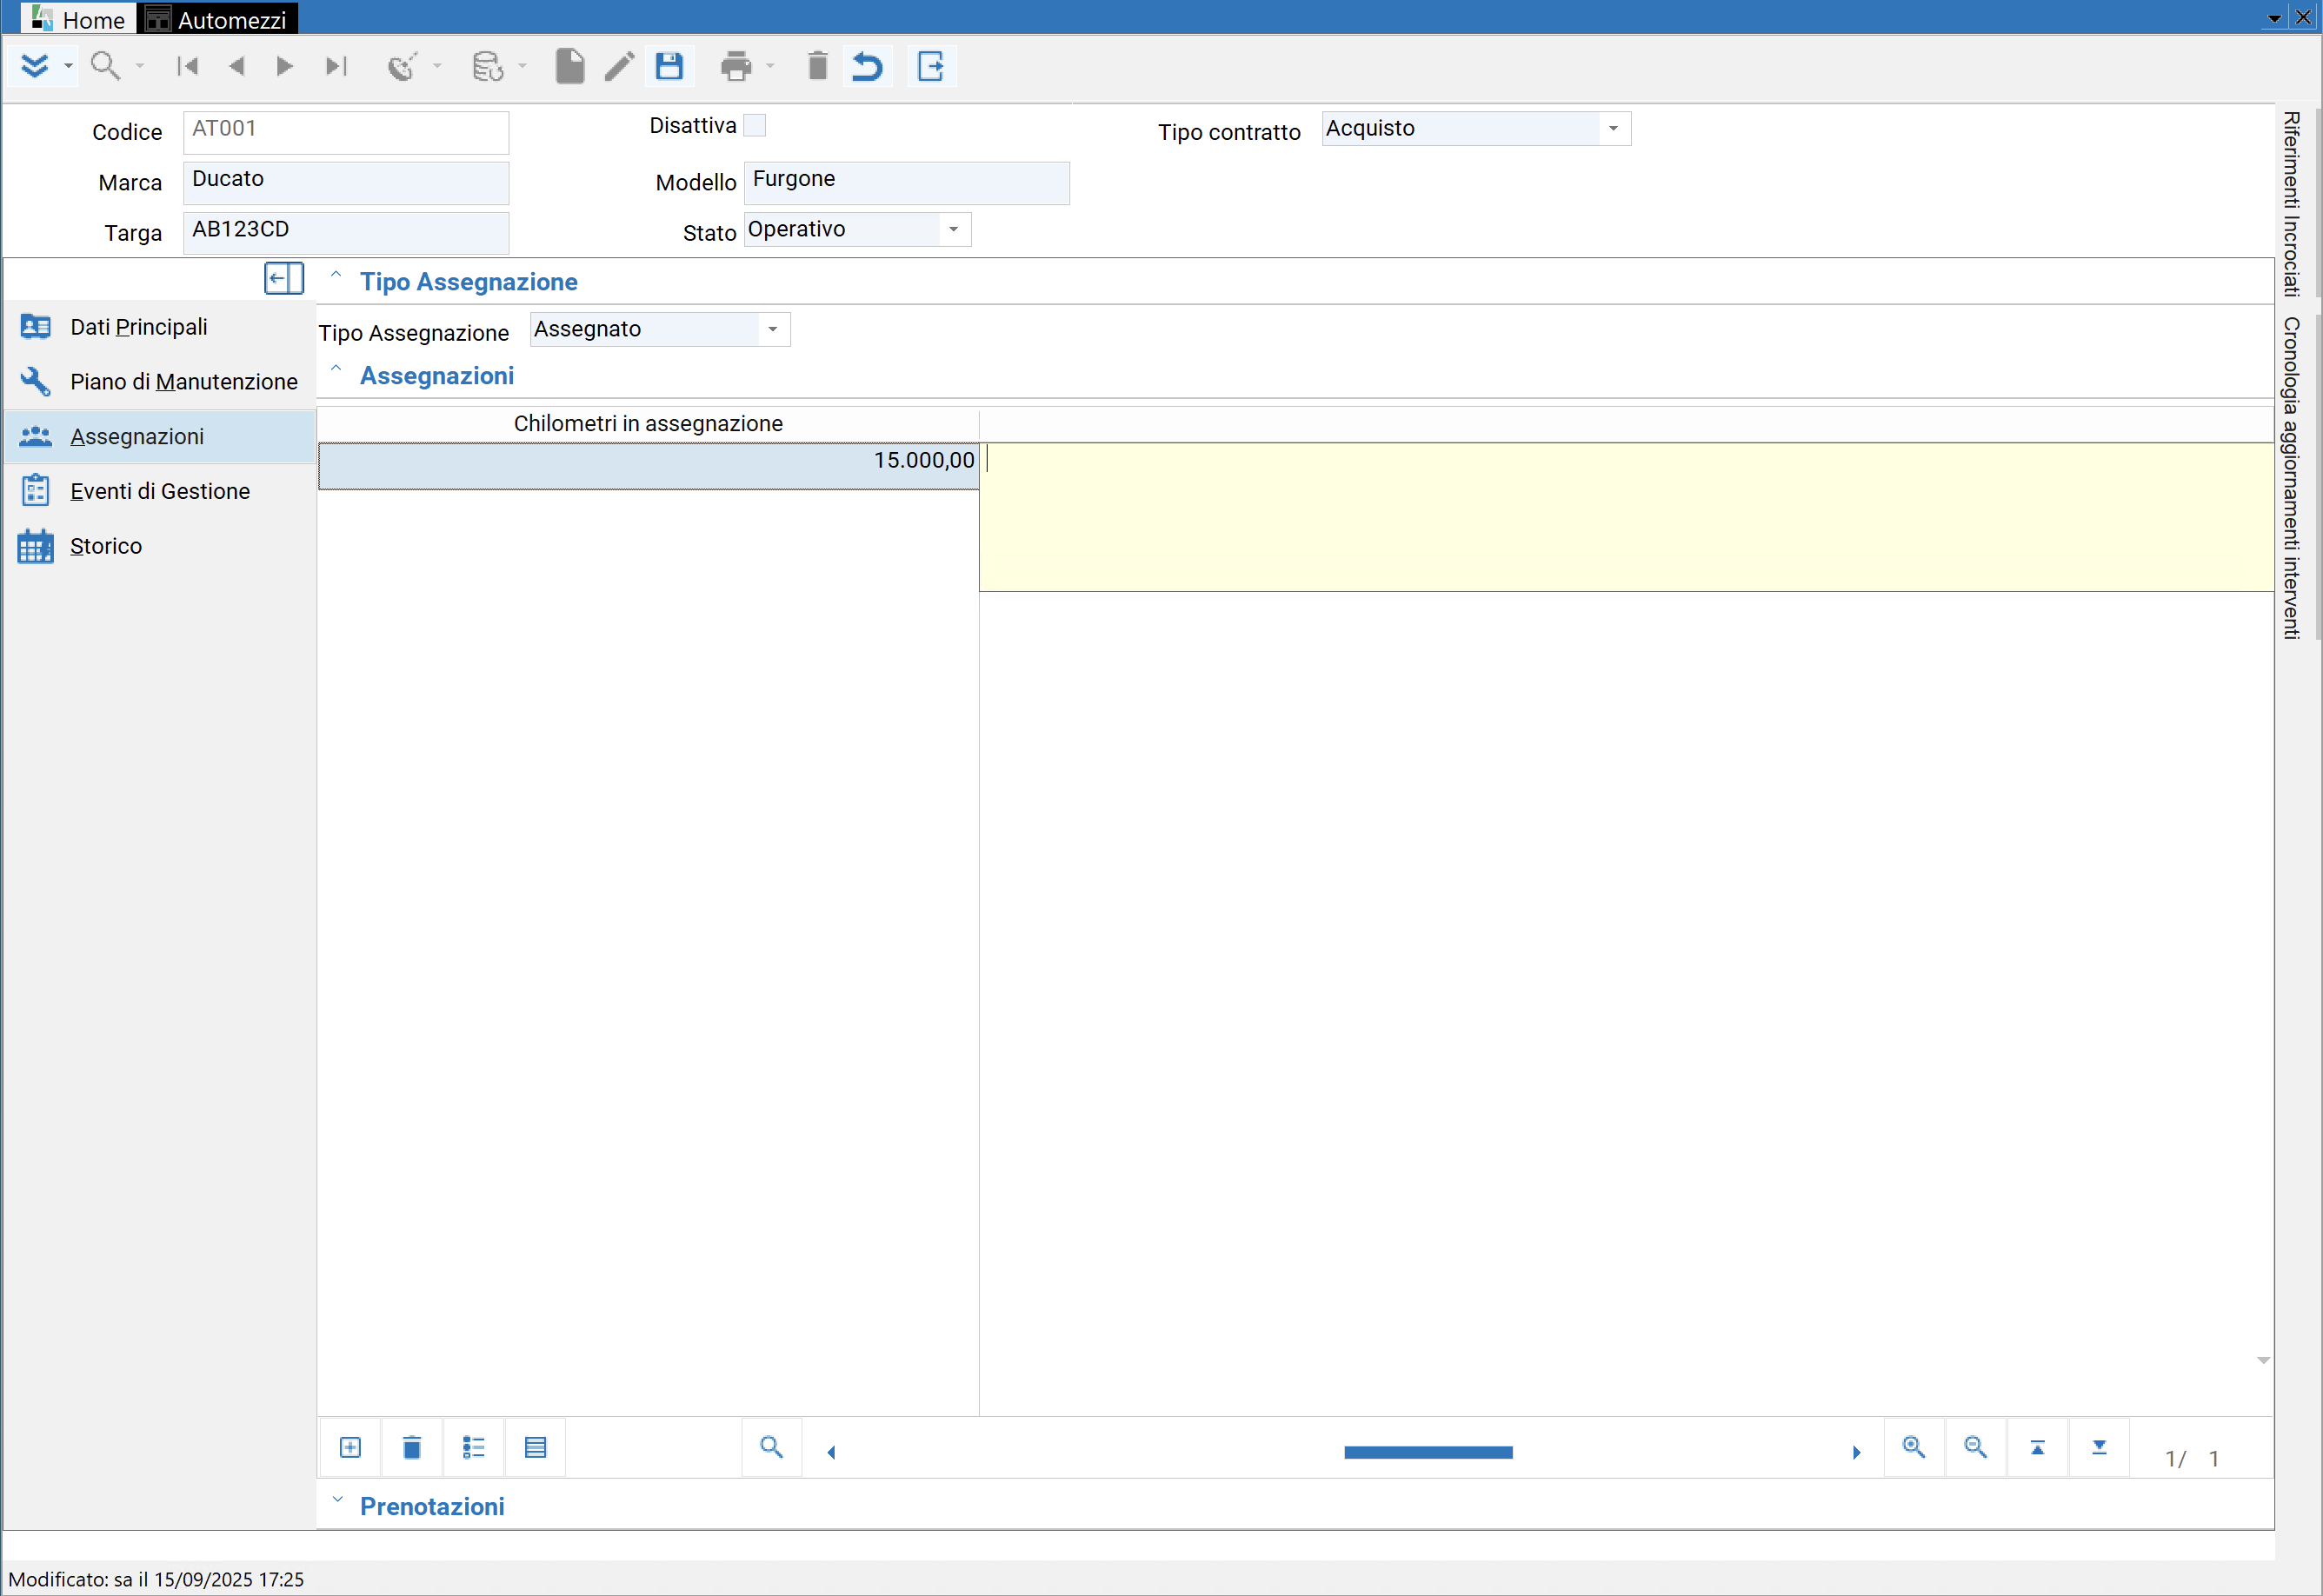This screenshot has height=1596, width=2323.
Task: Click the undo arrow icon
Action: click(867, 66)
